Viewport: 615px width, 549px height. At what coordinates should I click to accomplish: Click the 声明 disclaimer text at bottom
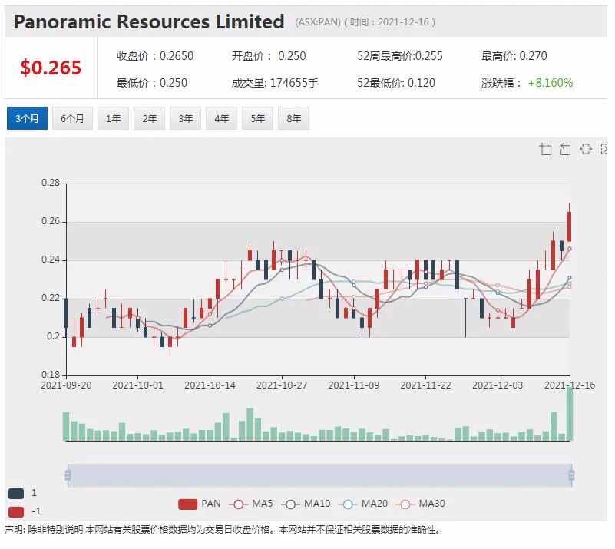point(223,530)
